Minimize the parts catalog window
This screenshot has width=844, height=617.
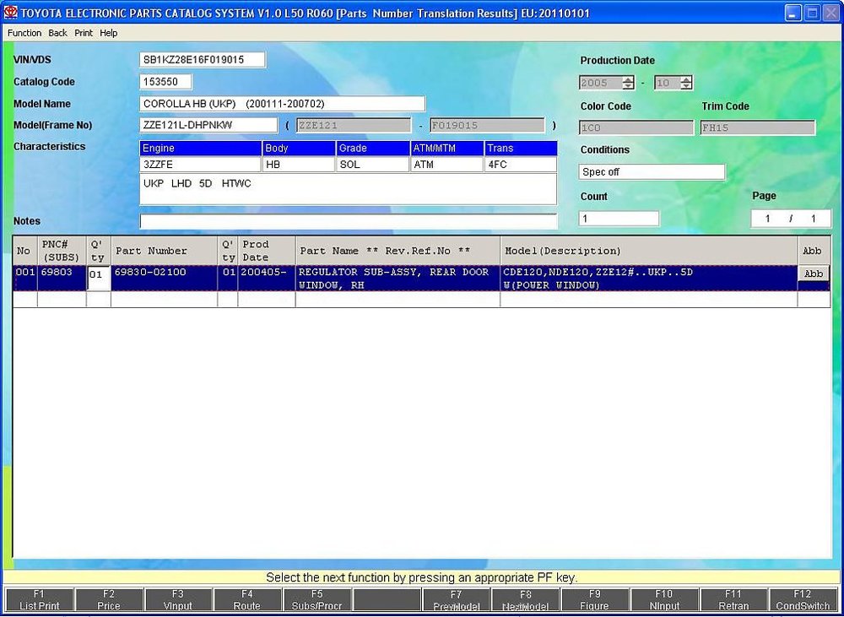[x=793, y=14]
